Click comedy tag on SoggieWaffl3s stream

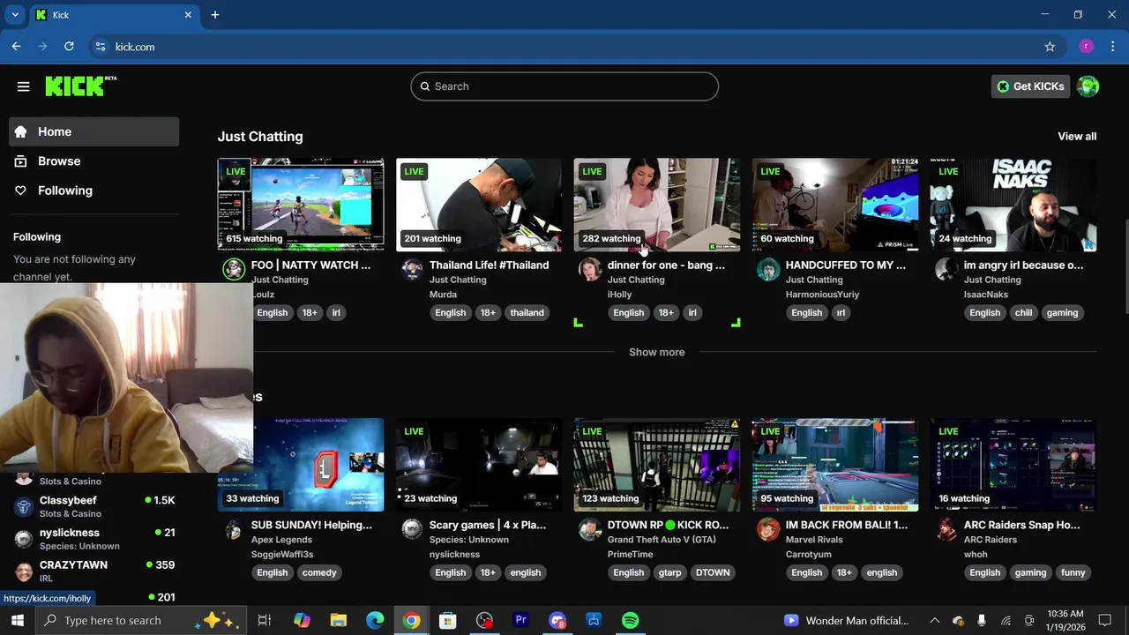click(x=319, y=573)
